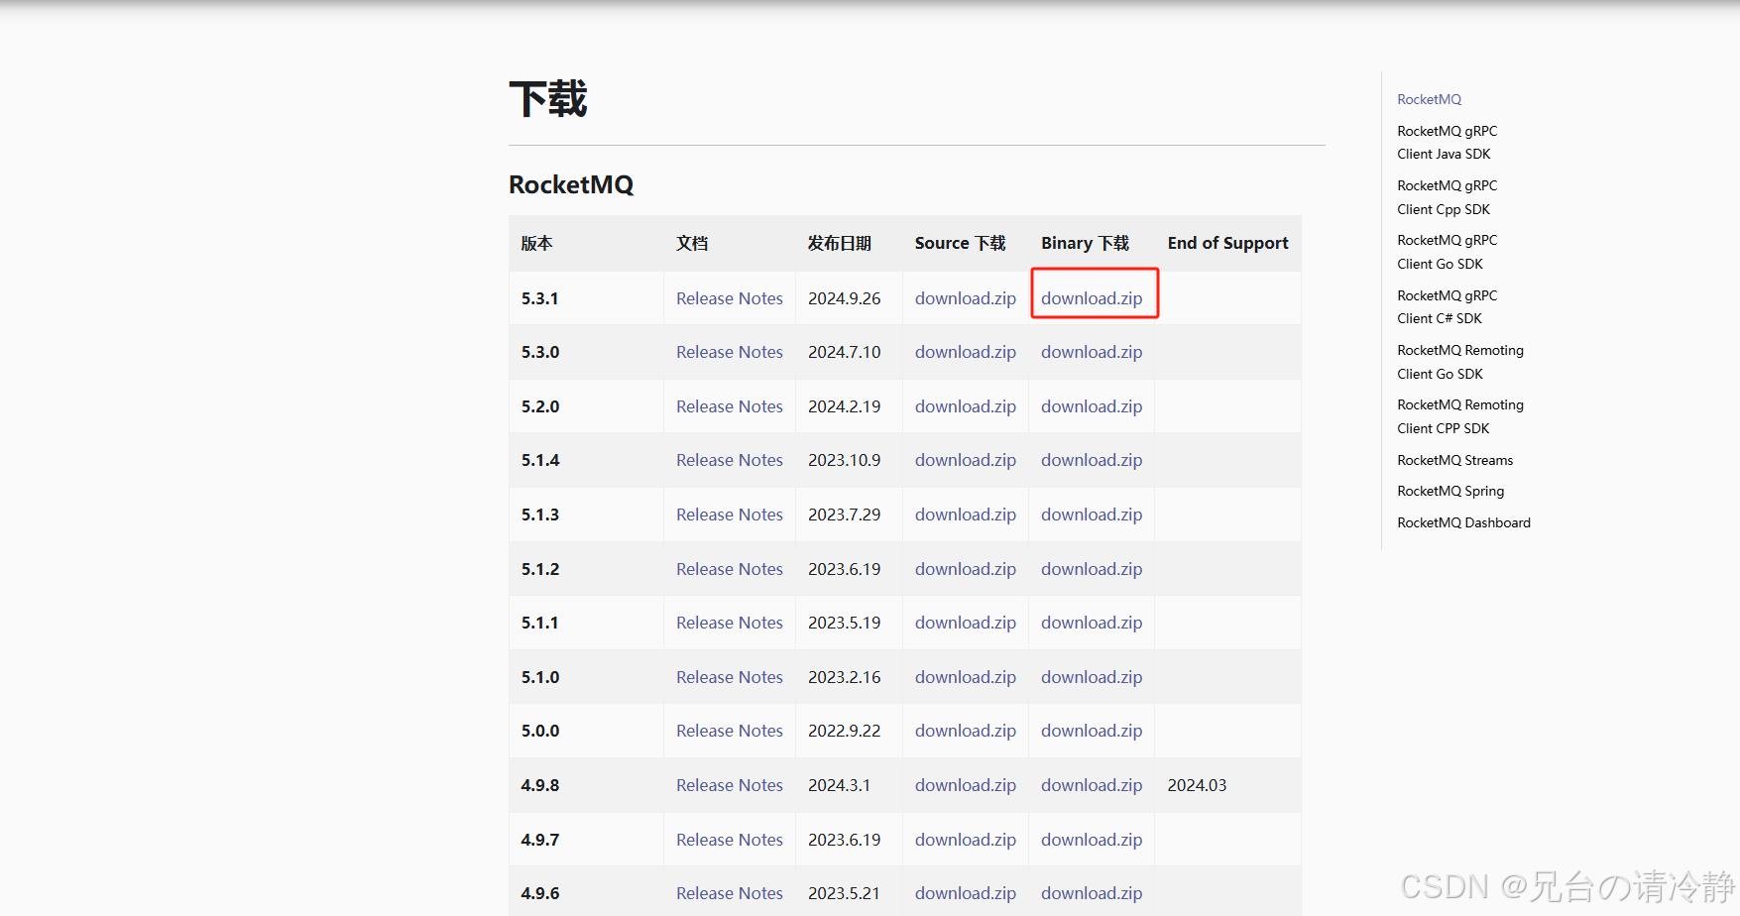Image resolution: width=1740 pixels, height=916 pixels.
Task: Open Release Notes for version 5.1.2
Action: pos(730,569)
